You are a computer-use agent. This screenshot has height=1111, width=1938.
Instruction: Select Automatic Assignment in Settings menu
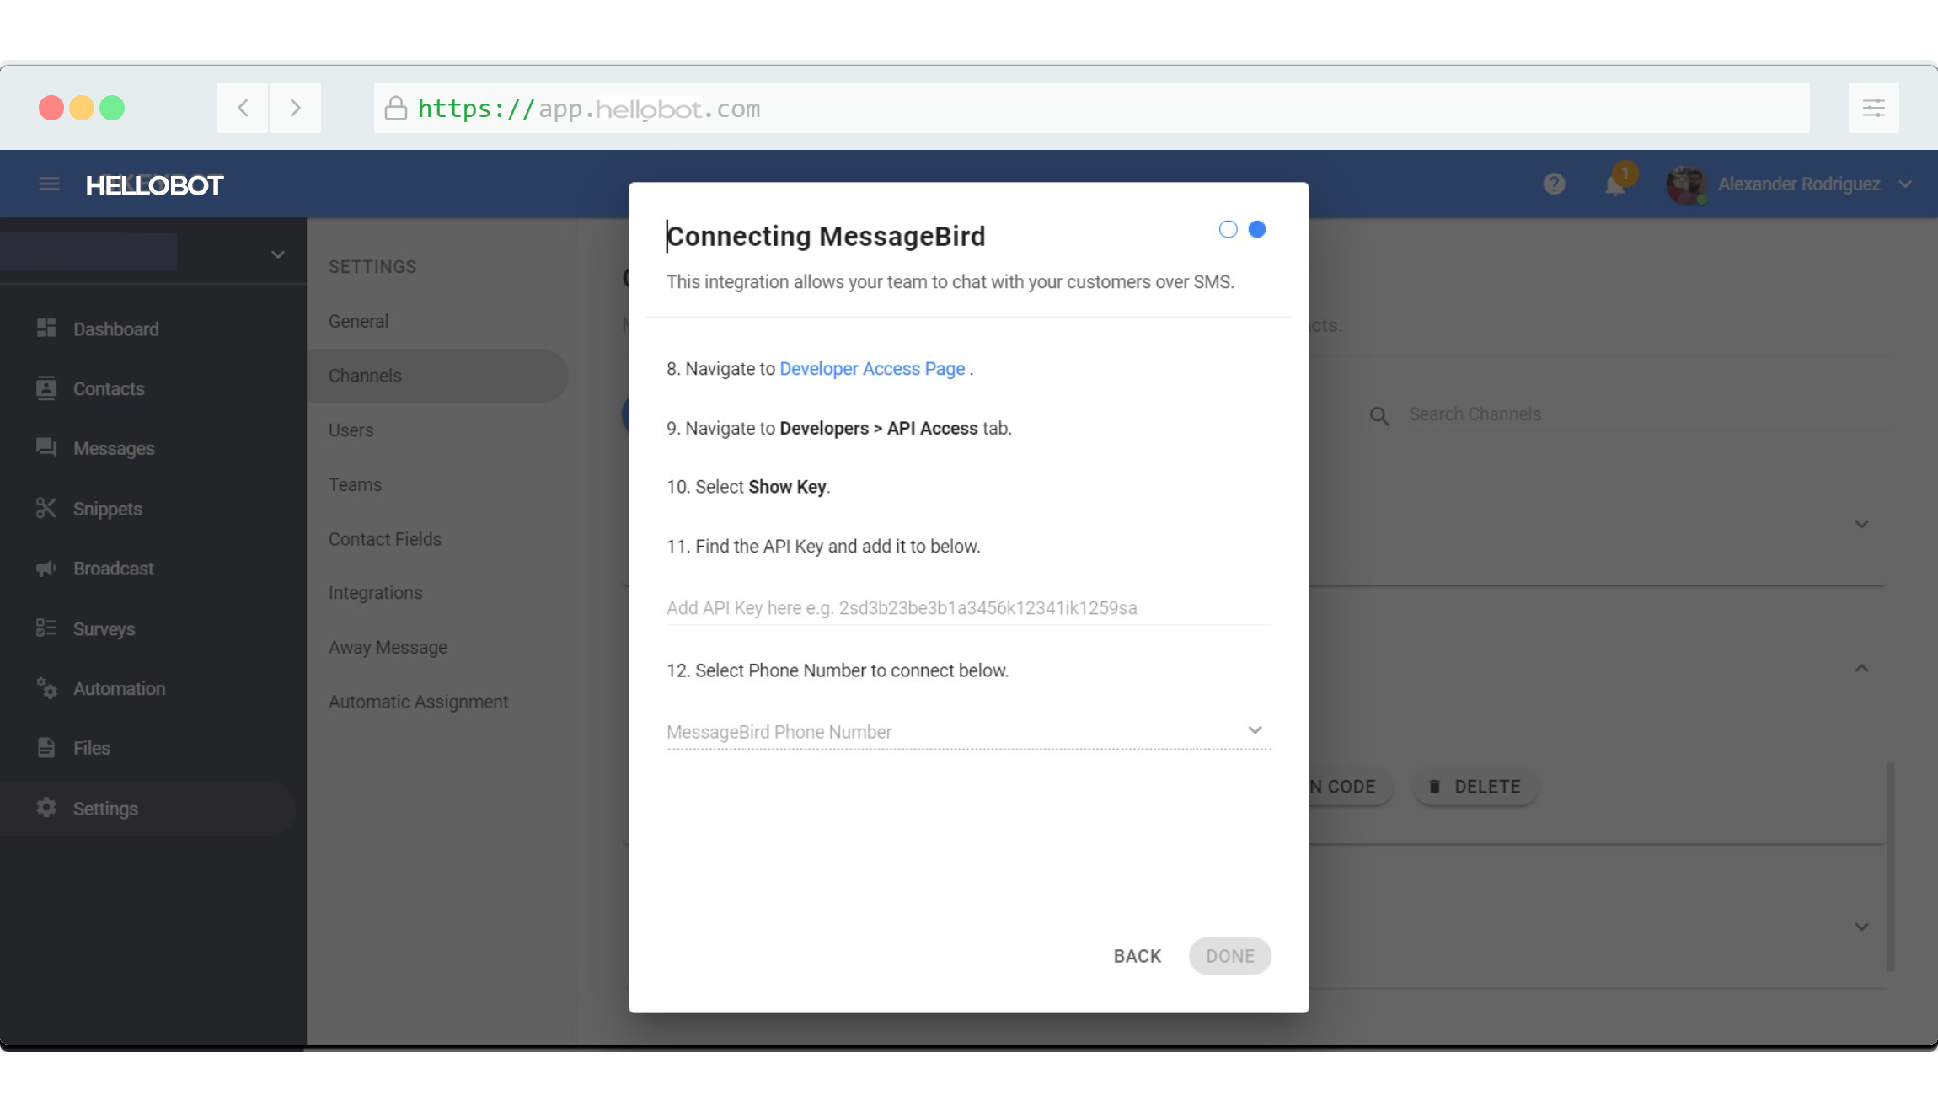[418, 702]
